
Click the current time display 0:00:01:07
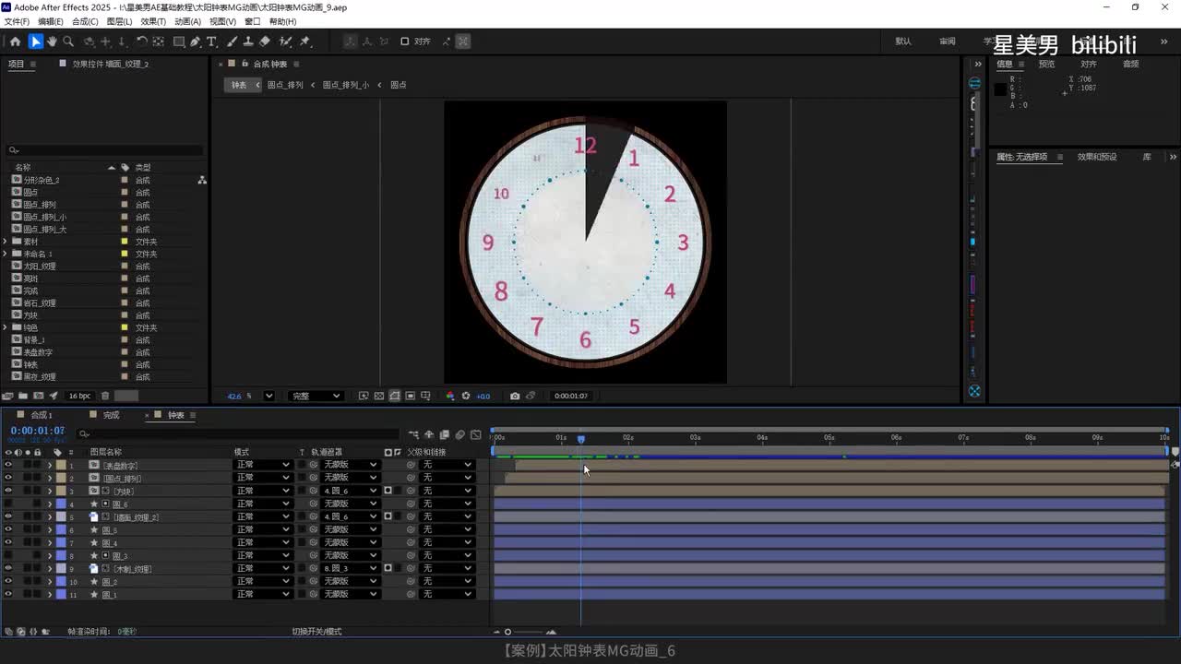[x=37, y=431]
